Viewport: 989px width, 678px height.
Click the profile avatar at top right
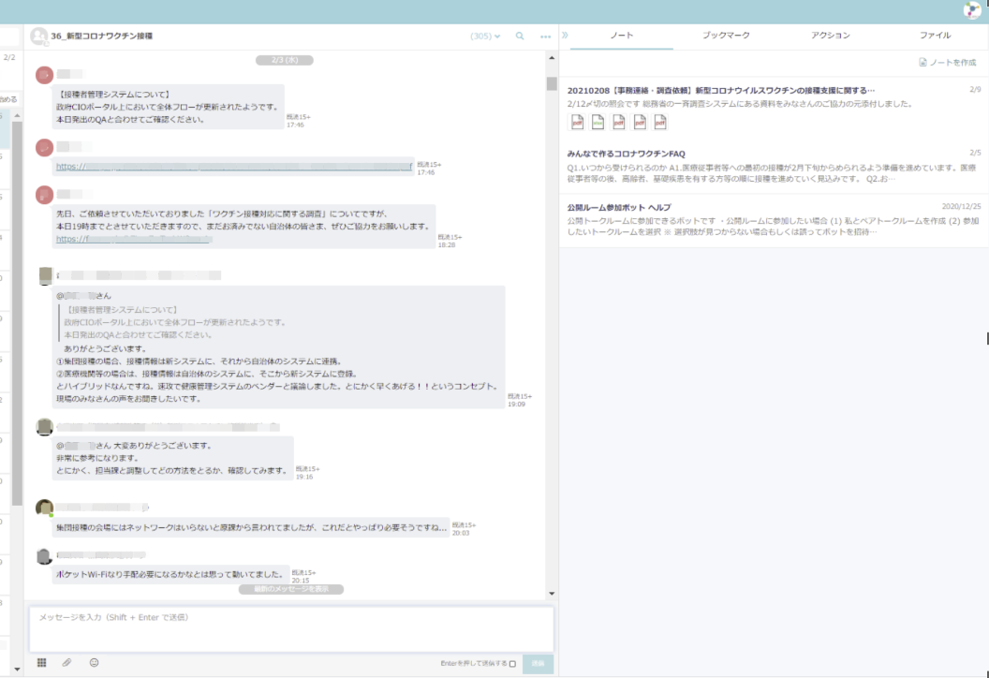click(972, 9)
